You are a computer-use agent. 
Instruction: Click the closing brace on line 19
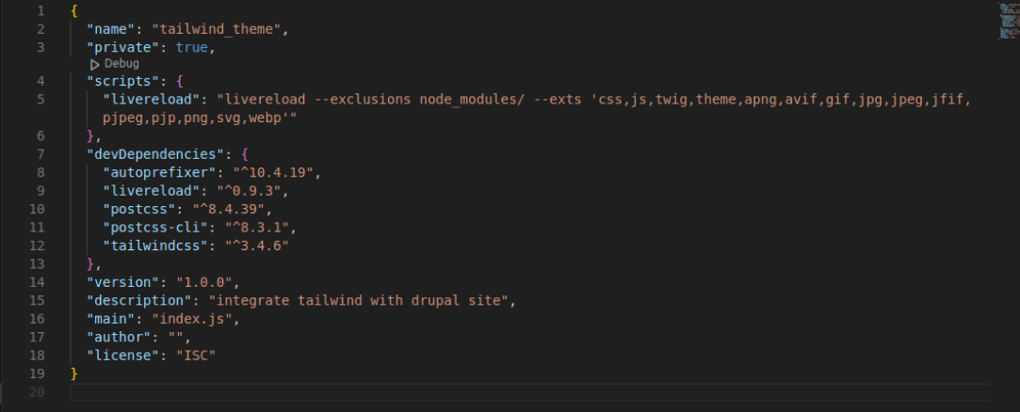coord(74,372)
